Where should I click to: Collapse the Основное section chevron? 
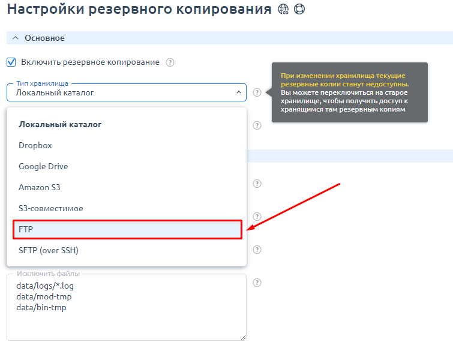pos(16,38)
